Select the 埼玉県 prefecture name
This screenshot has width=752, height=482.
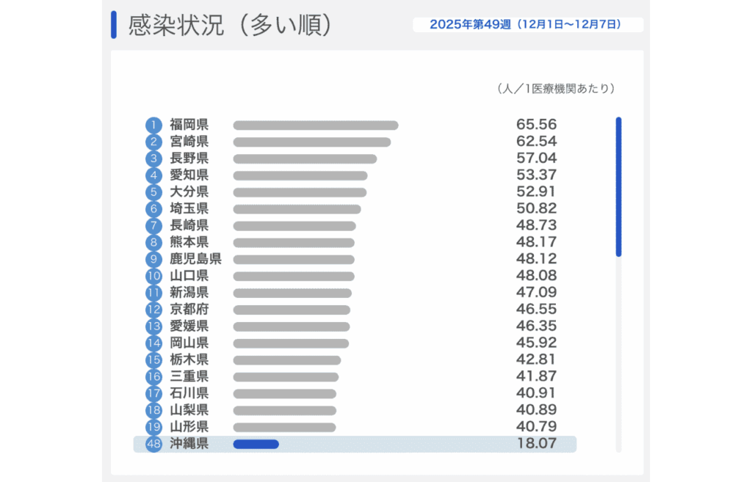(189, 209)
